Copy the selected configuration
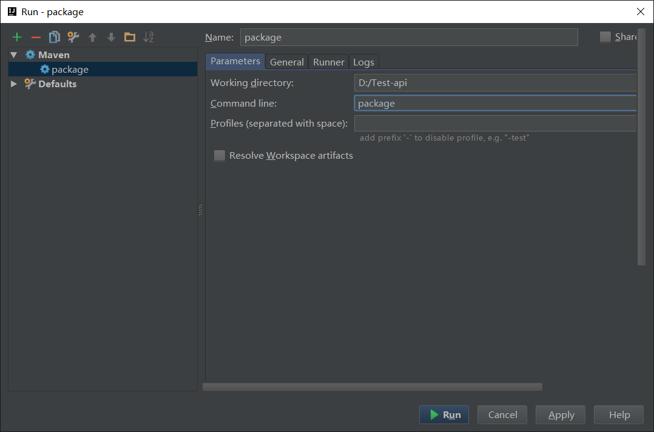 [54, 37]
